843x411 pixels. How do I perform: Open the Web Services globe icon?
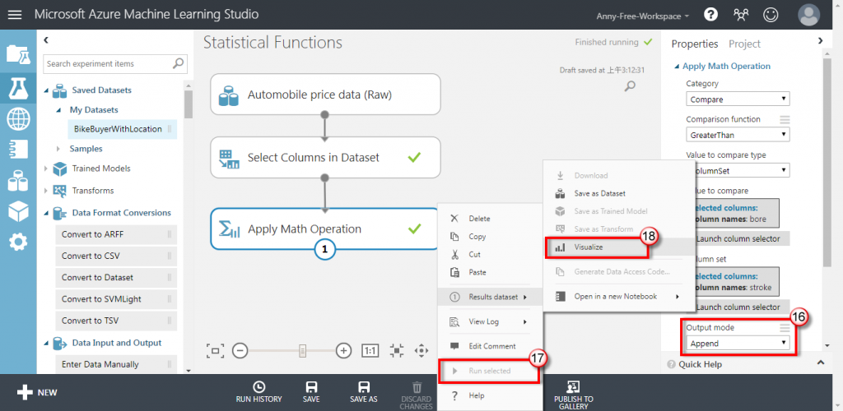tap(18, 119)
